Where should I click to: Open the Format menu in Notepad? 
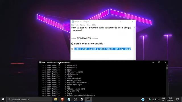[83, 25]
